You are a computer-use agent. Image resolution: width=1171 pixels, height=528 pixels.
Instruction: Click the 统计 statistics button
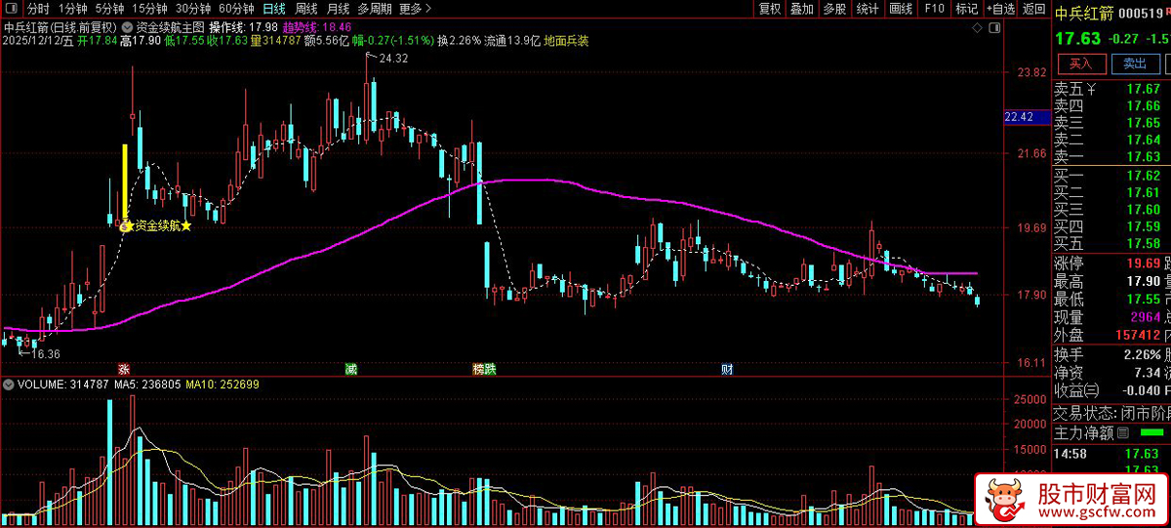(x=867, y=9)
